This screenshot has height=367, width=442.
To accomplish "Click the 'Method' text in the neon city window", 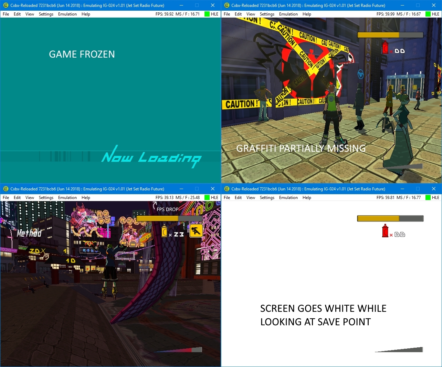I will click(x=29, y=234).
